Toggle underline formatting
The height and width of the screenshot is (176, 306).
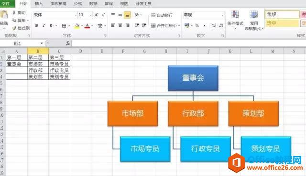coord(51,25)
